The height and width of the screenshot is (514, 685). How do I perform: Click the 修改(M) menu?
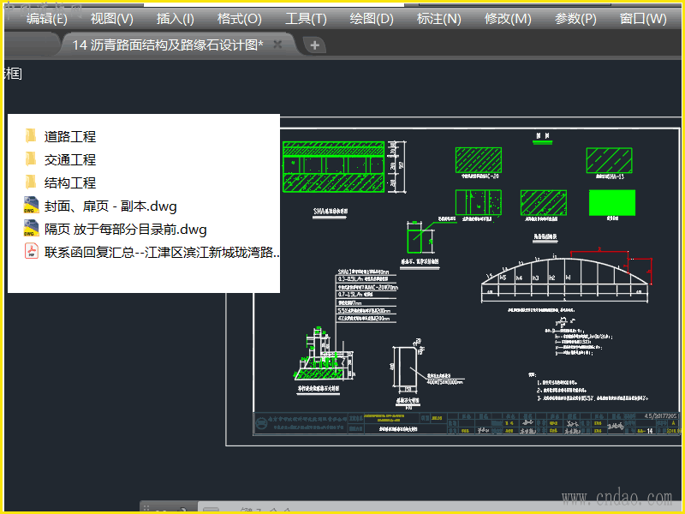point(508,19)
